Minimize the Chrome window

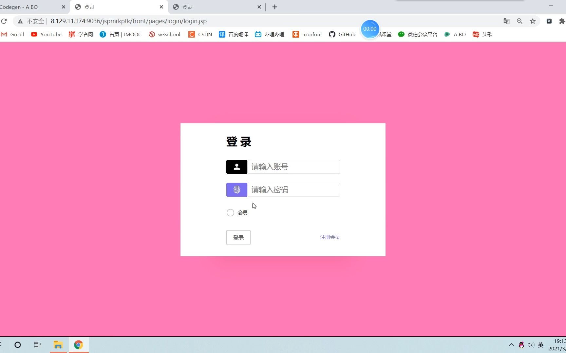click(551, 6)
